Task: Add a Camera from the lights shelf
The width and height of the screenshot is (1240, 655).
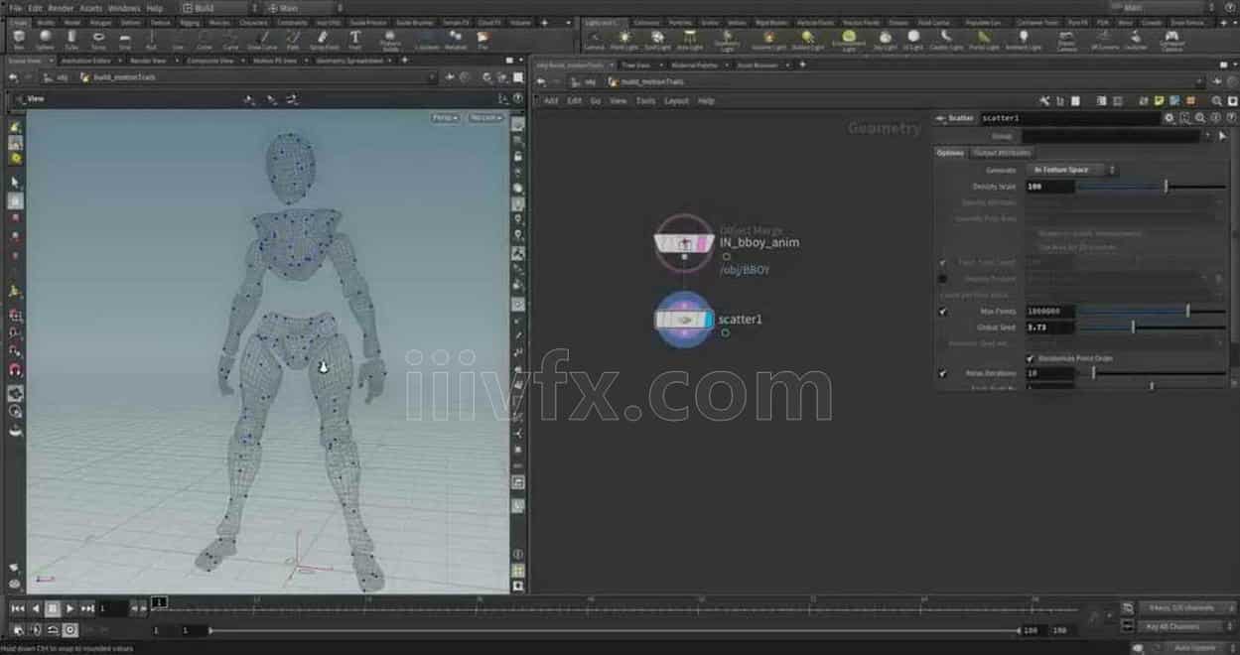Action: 594,40
